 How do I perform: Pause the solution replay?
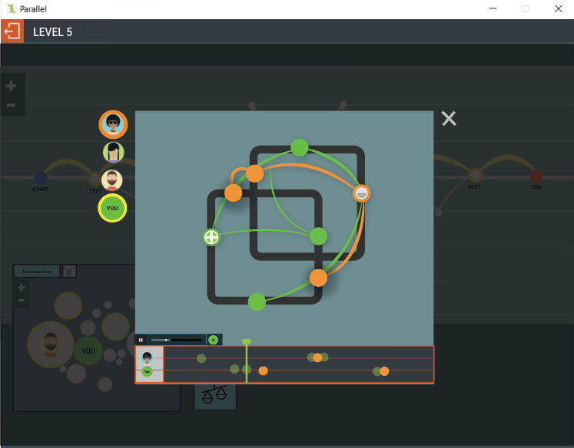[x=141, y=339]
